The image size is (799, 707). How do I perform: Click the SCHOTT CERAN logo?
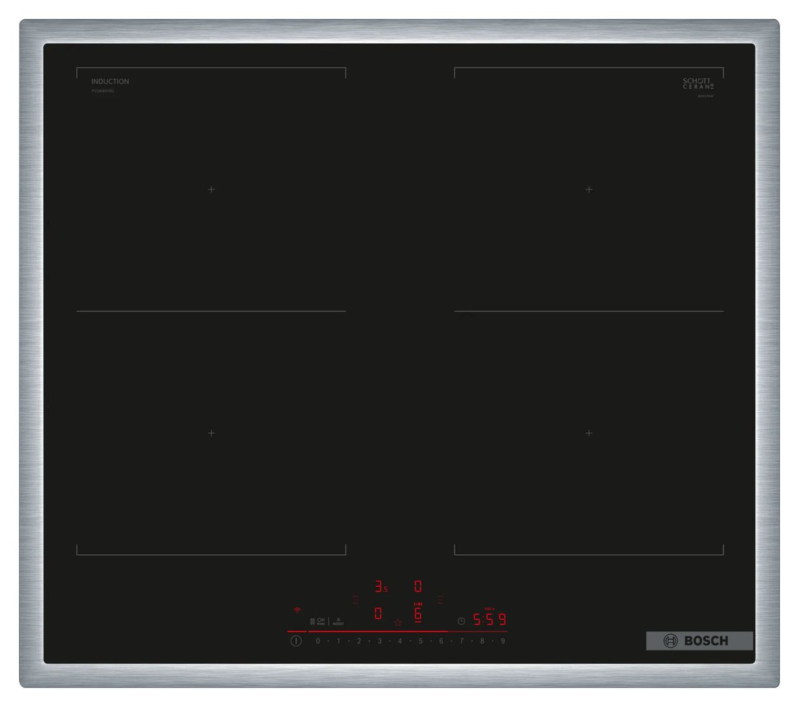click(x=698, y=84)
